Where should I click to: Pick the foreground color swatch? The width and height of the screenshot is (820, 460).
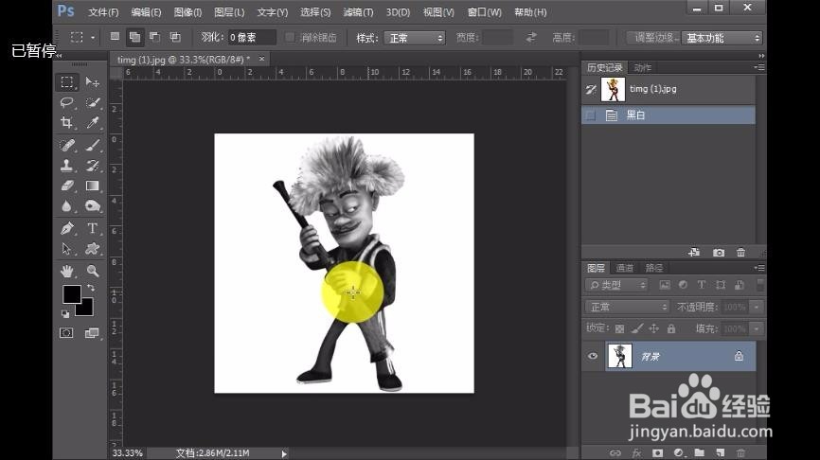(71, 293)
